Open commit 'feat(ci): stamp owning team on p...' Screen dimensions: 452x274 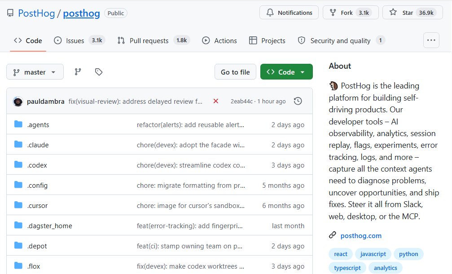click(189, 246)
